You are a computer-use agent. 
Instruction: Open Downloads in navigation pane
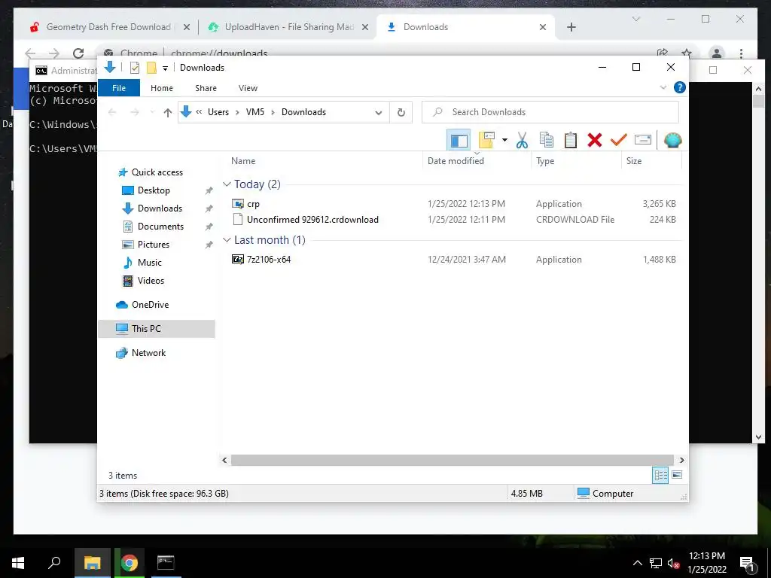click(160, 208)
